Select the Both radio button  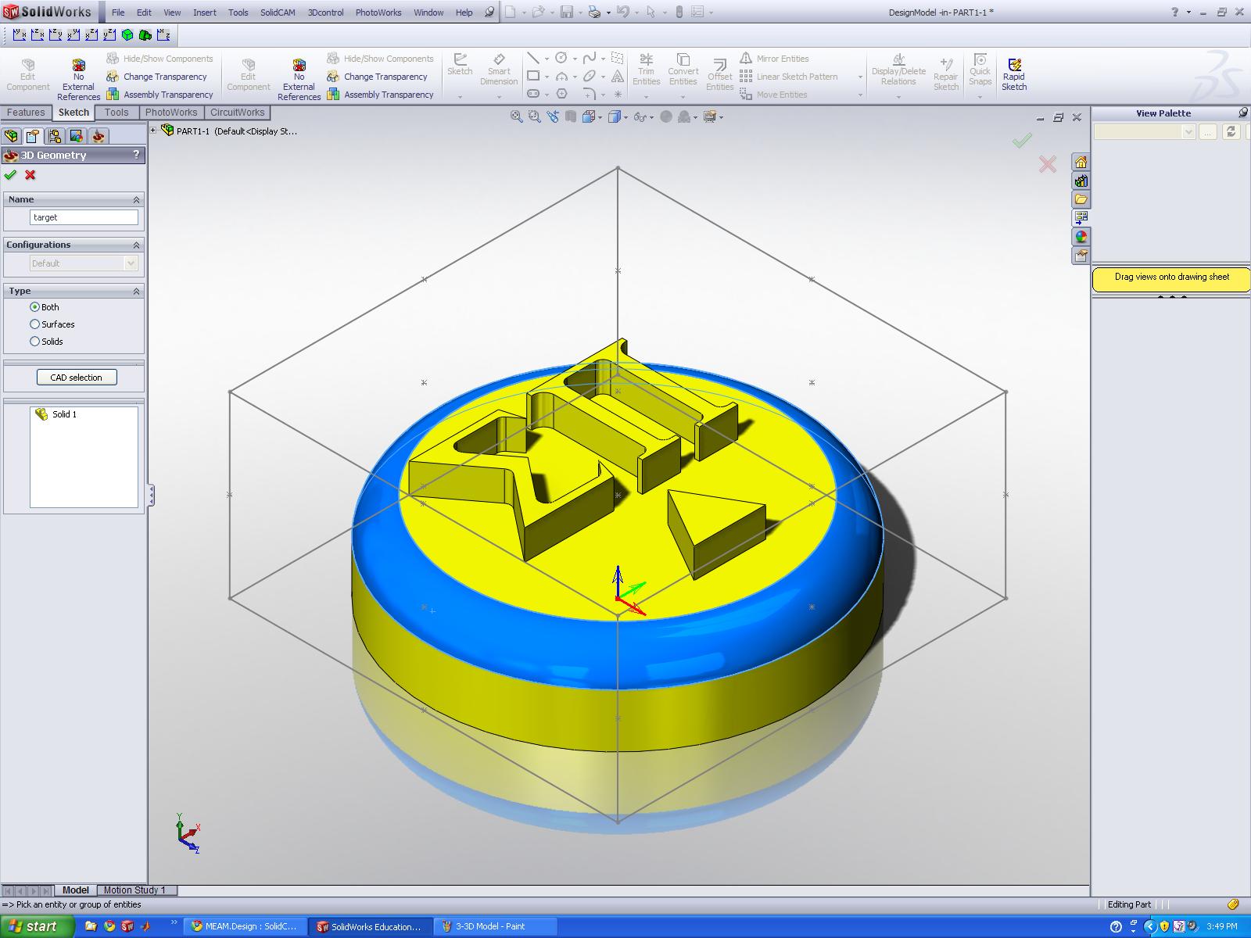coord(34,307)
